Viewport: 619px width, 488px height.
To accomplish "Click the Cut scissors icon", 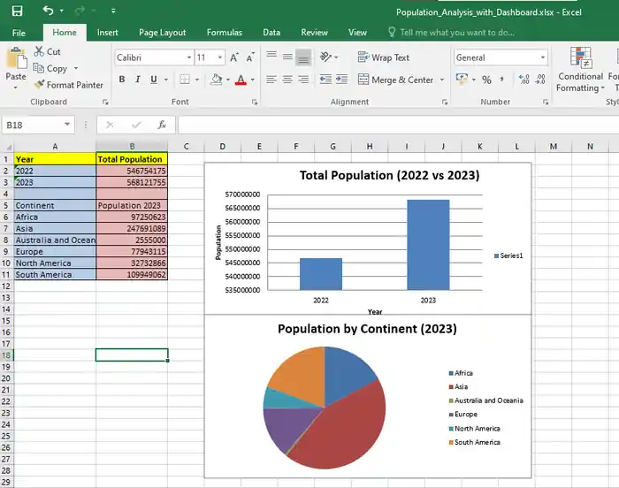I will click(x=38, y=51).
